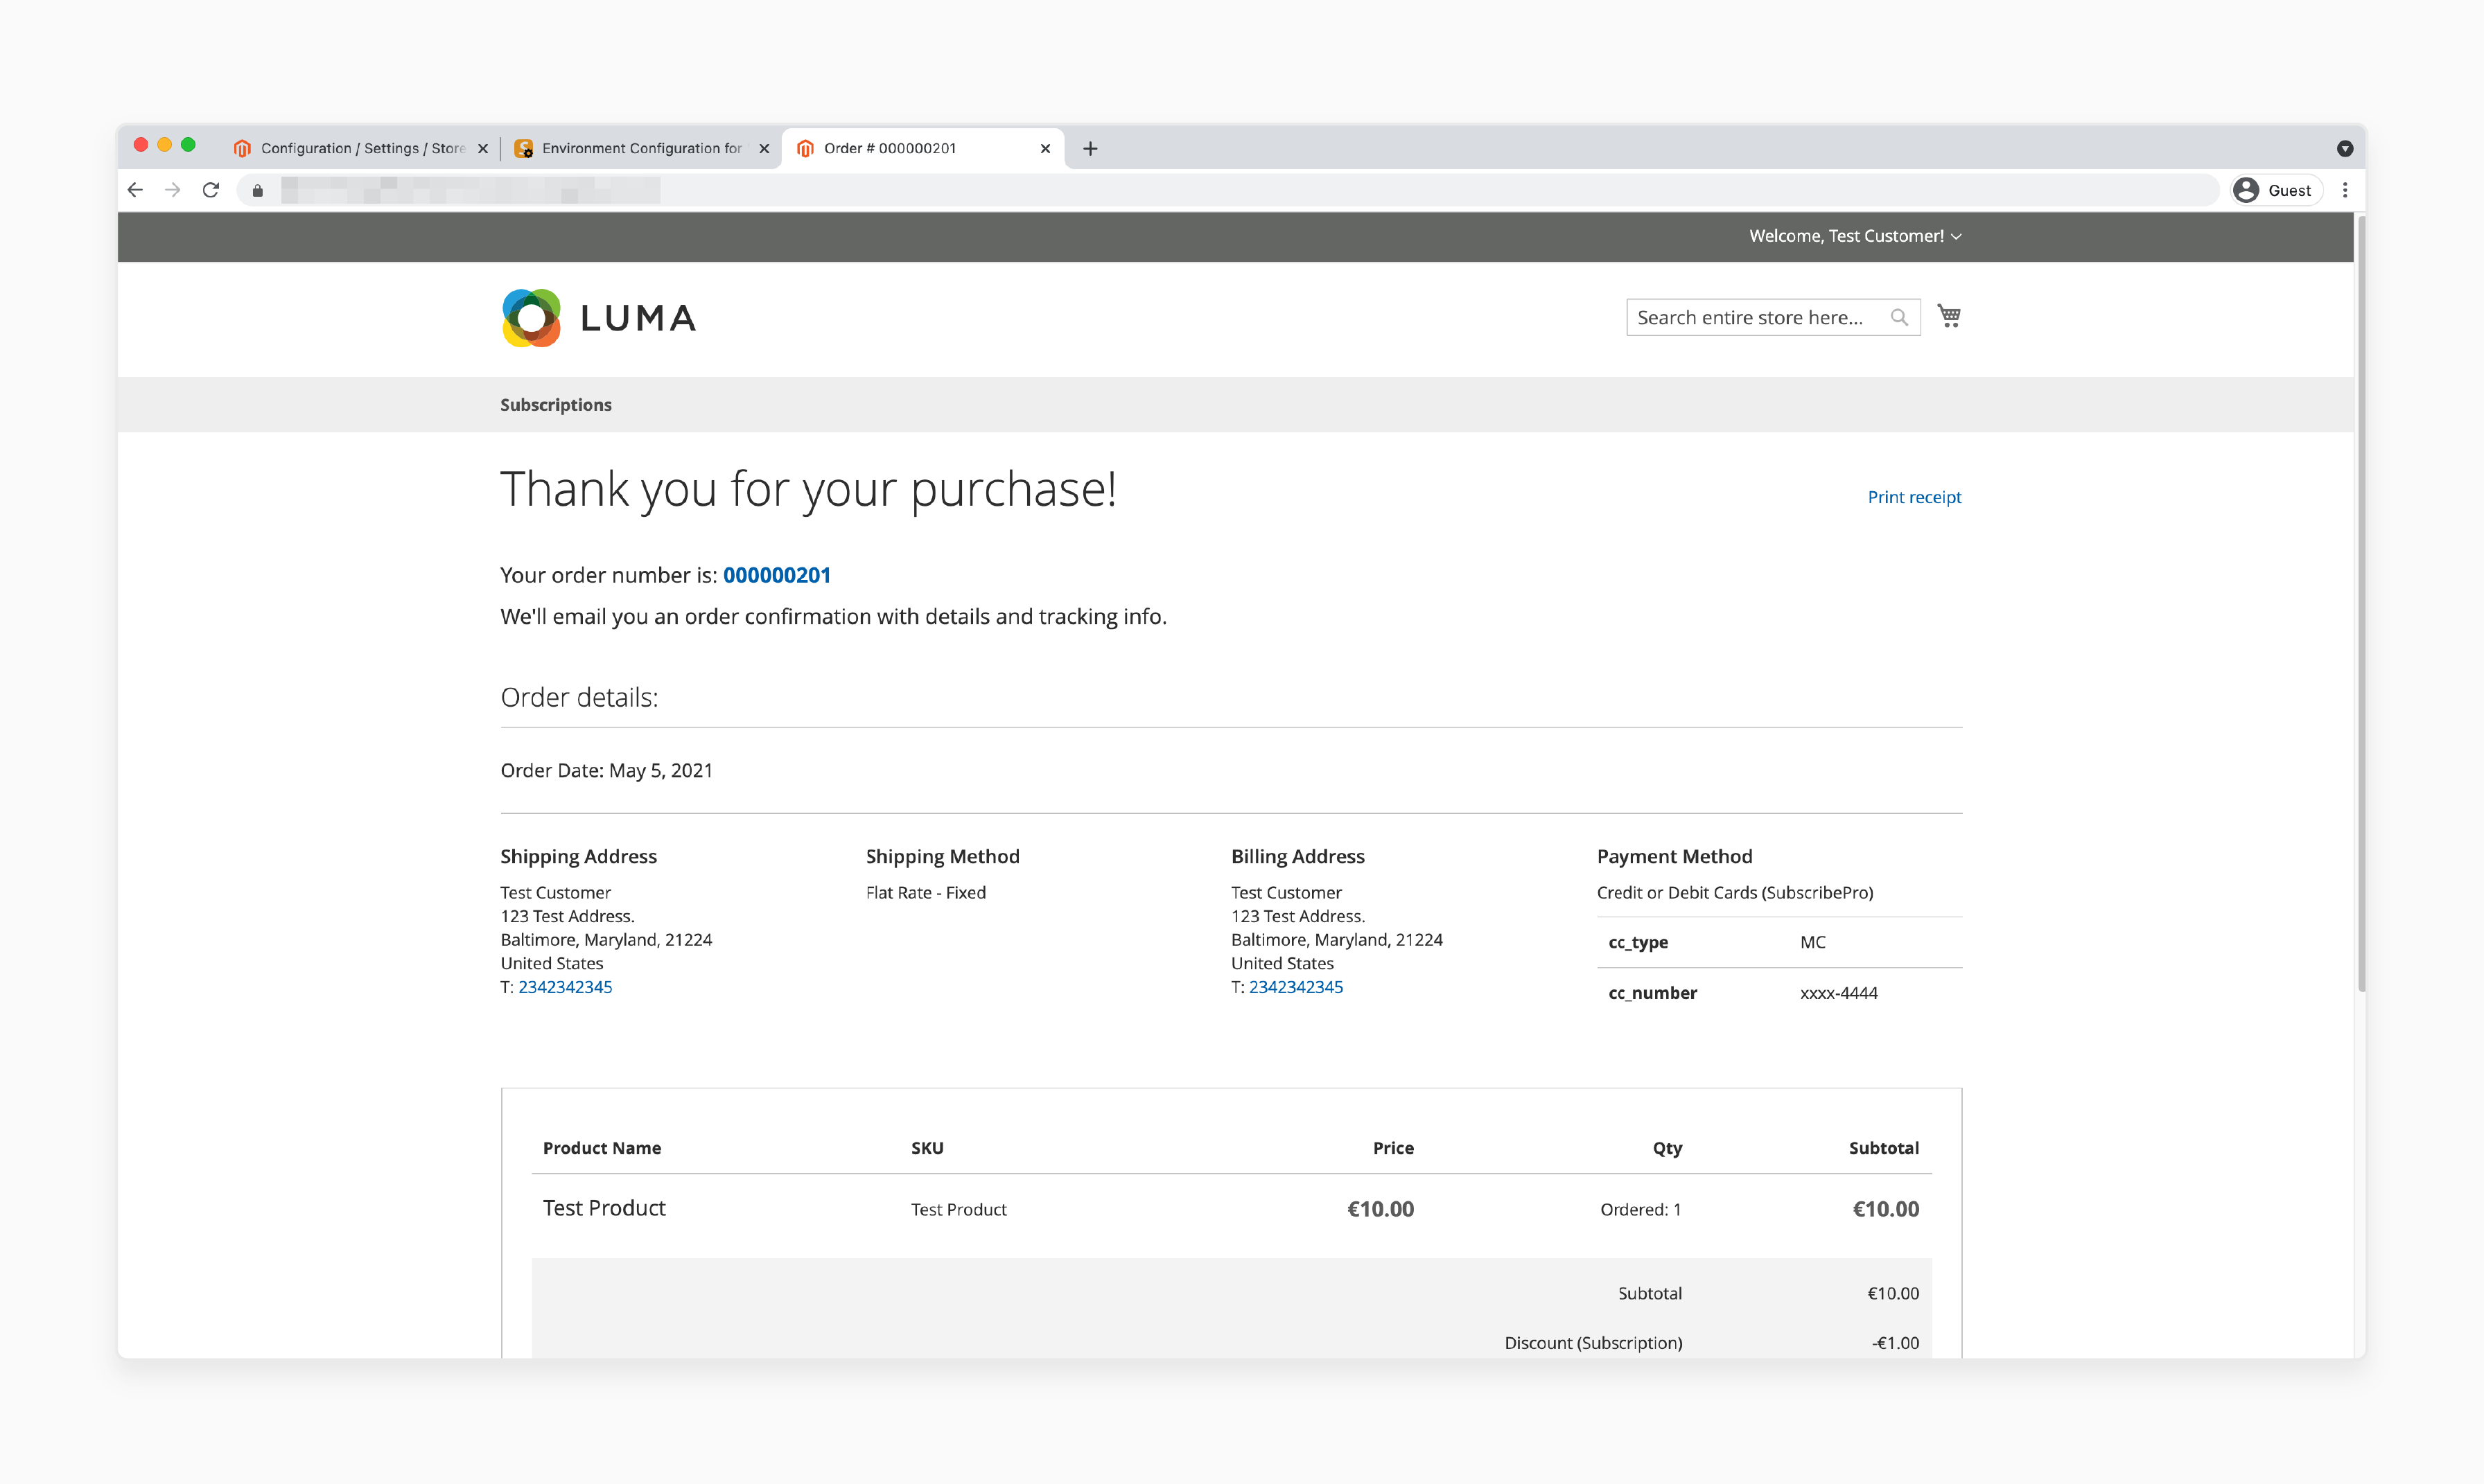The width and height of the screenshot is (2484, 1484).
Task: Click the Test Product SKU cell
Action: 959,1209
